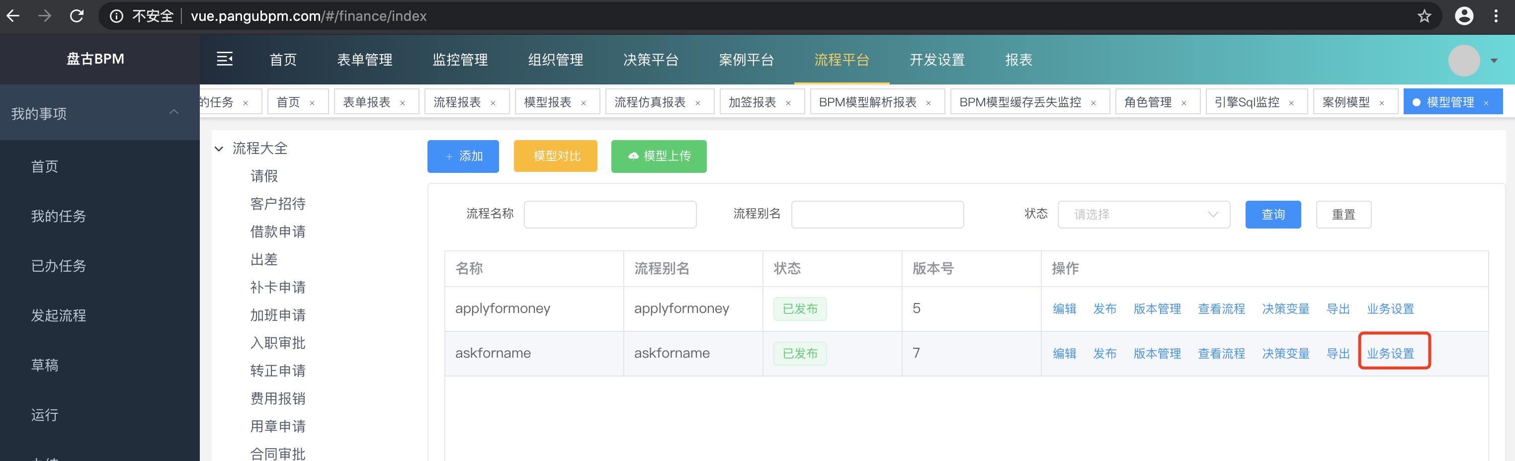Image resolution: width=1515 pixels, height=461 pixels.
Task: Click the 重置 reset button
Action: pyautogui.click(x=1343, y=215)
